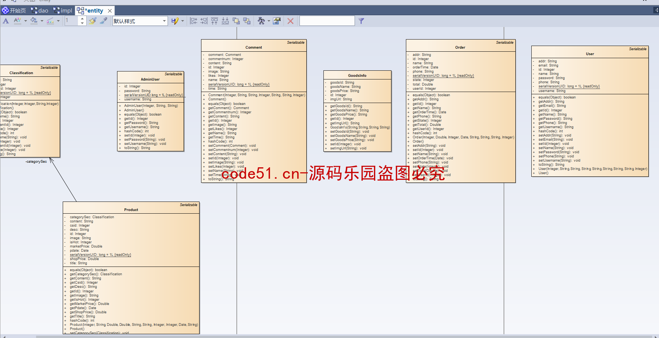Click Product method 'getShopPrice(): Double'
659x338 pixels.
88,312
